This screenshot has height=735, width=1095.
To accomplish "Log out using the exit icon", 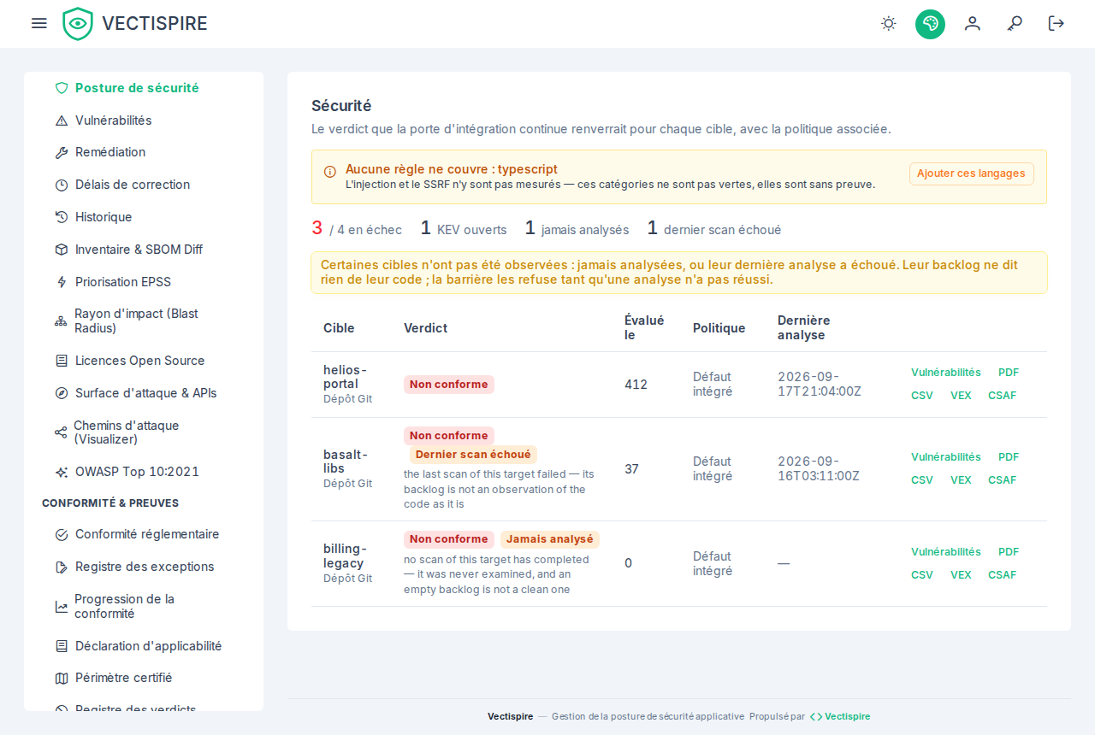I will [1057, 23].
